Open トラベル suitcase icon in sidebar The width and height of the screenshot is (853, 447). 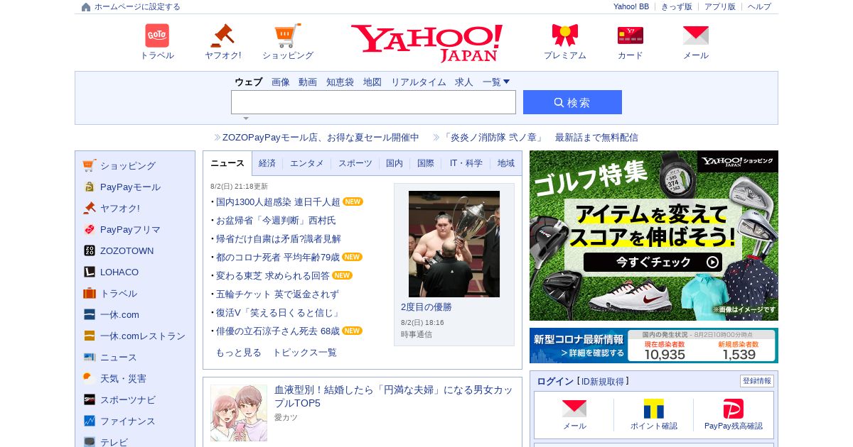pyautogui.click(x=89, y=293)
